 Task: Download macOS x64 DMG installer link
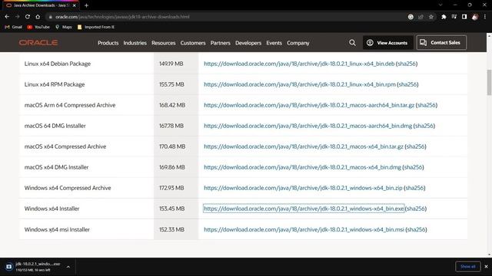302,167
